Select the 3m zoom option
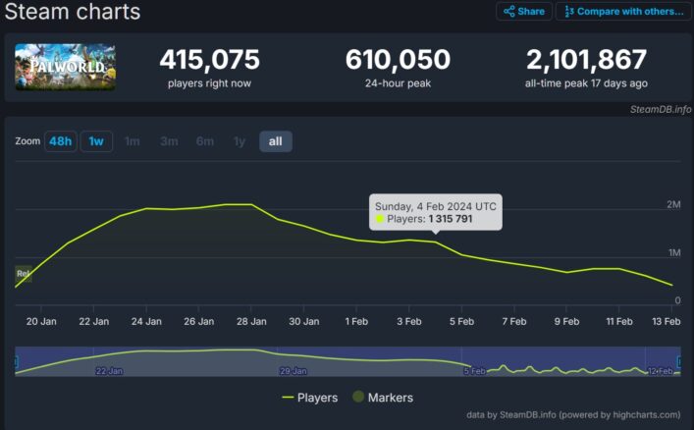This screenshot has width=694, height=430. [x=169, y=141]
